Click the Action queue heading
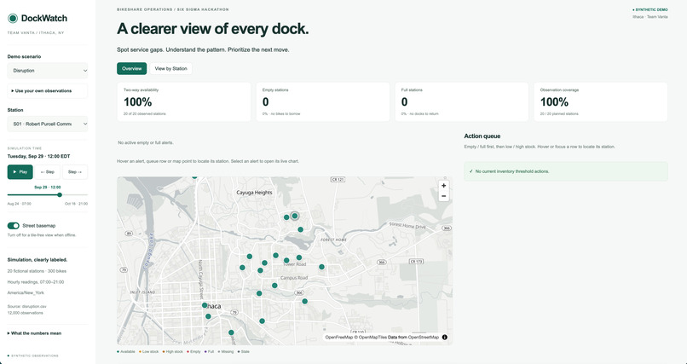The image size is (687, 364). [x=482, y=136]
